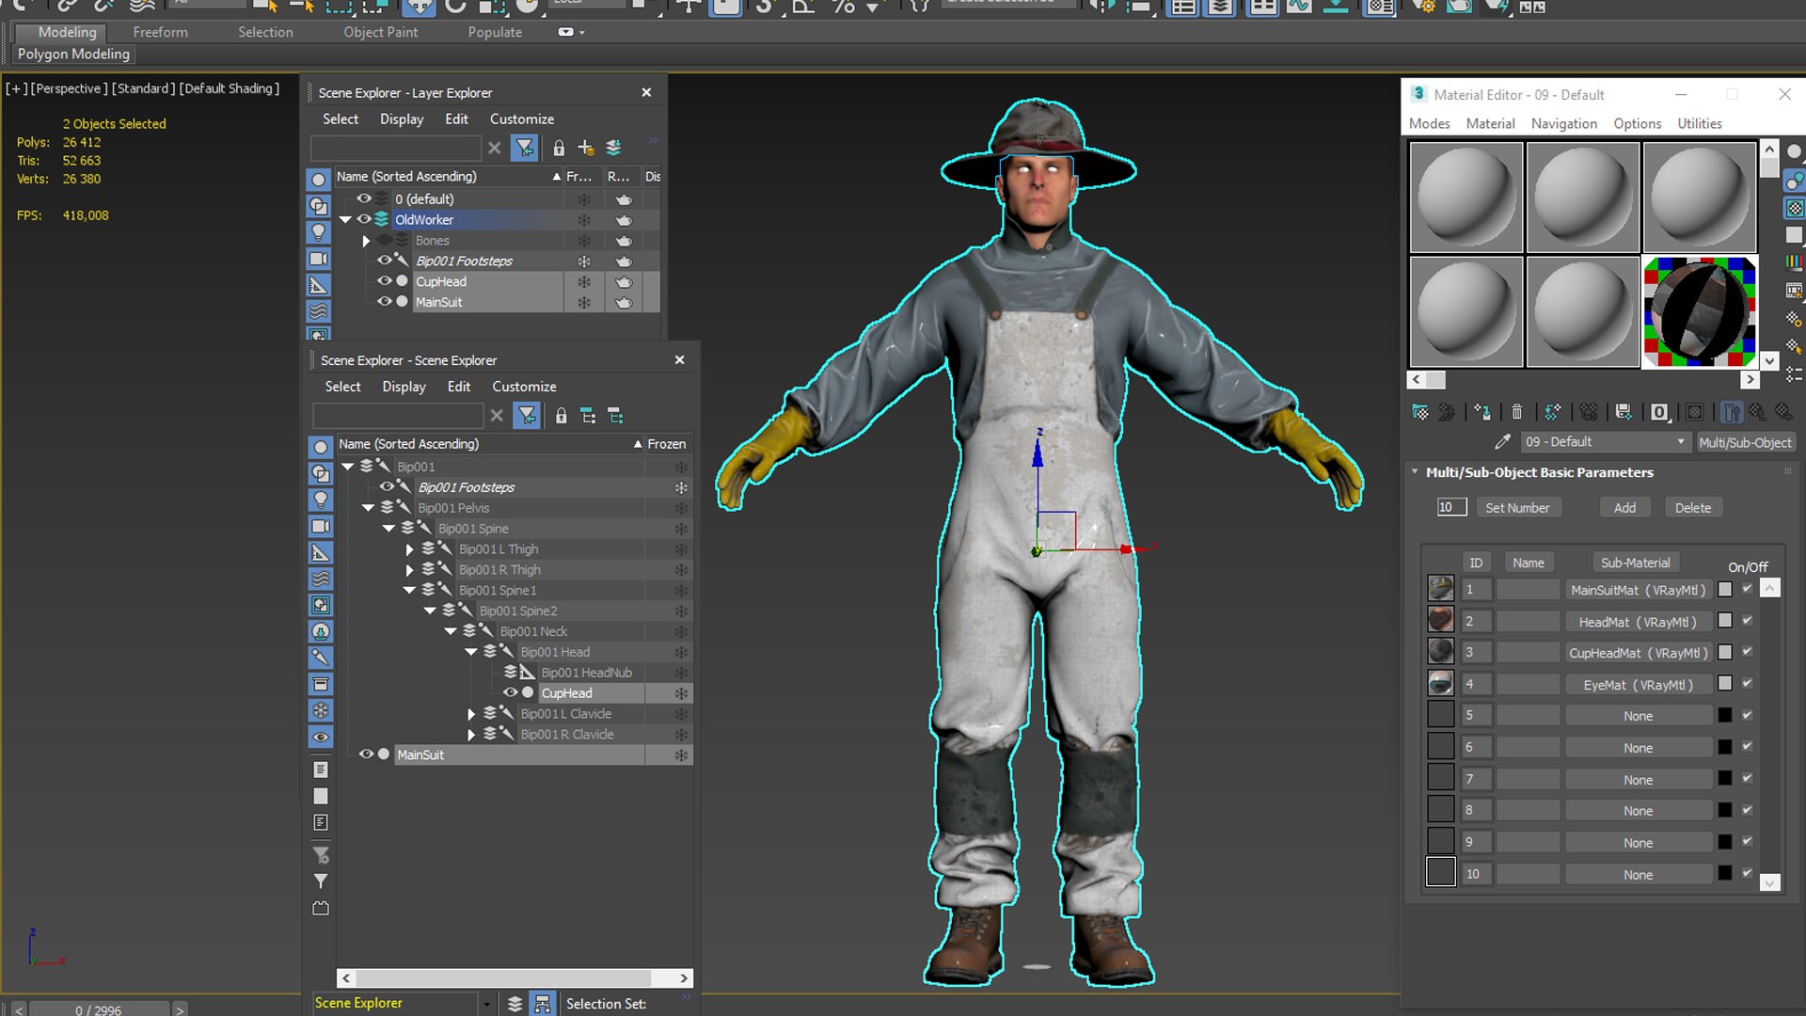
Task: Toggle Display Helpers filter in Layer Explorer
Action: 319,284
